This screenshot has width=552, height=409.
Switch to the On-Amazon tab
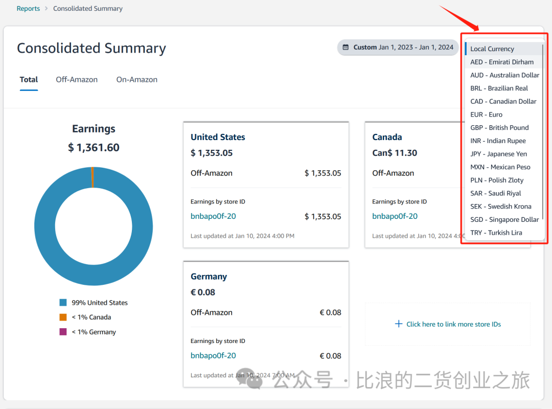[x=136, y=80]
